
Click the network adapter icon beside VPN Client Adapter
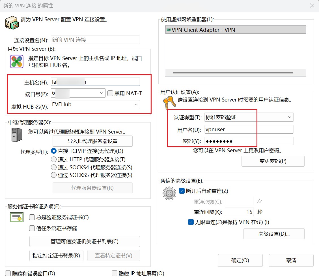169,30
